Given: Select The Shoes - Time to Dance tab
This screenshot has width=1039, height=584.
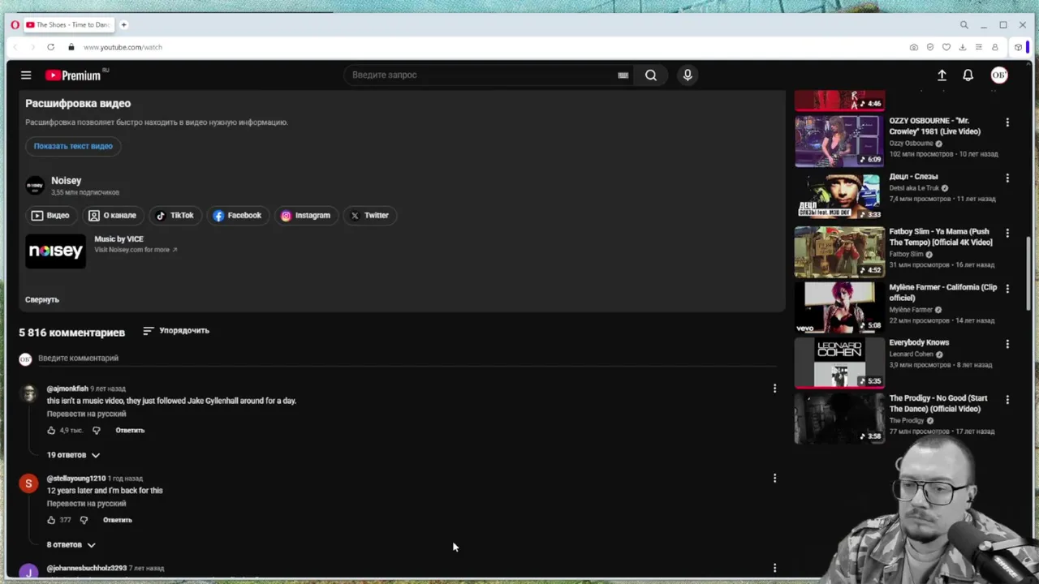Looking at the screenshot, I should [x=68, y=25].
